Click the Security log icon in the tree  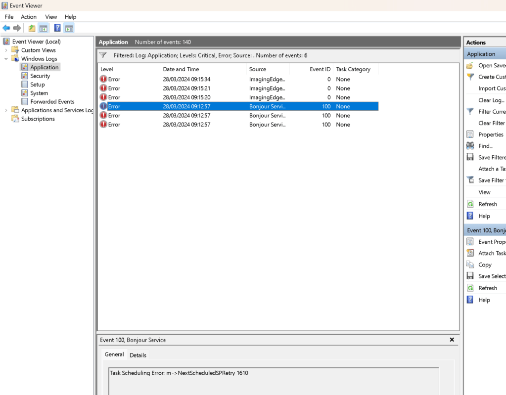point(25,76)
